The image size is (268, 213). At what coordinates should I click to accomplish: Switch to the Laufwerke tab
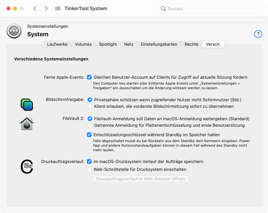tap(57, 44)
